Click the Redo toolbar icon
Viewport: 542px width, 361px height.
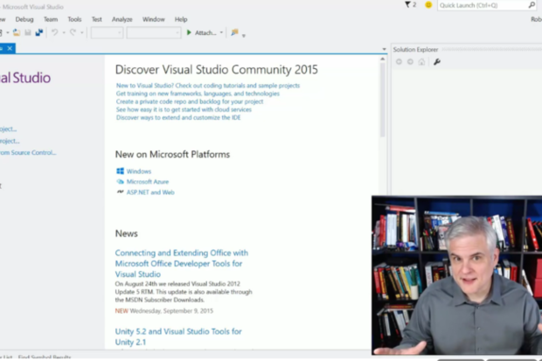point(73,32)
